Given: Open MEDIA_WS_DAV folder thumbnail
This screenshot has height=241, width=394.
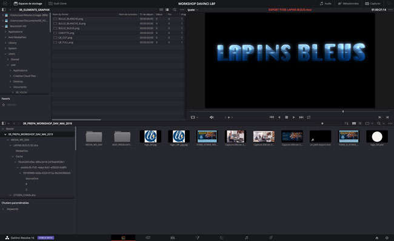Looking at the screenshot, I should tap(94, 137).
